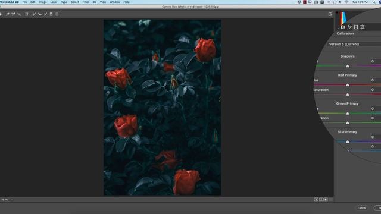381x214 pixels.
Task: Cycle the Y before/after view button
Action: [x=316, y=200]
